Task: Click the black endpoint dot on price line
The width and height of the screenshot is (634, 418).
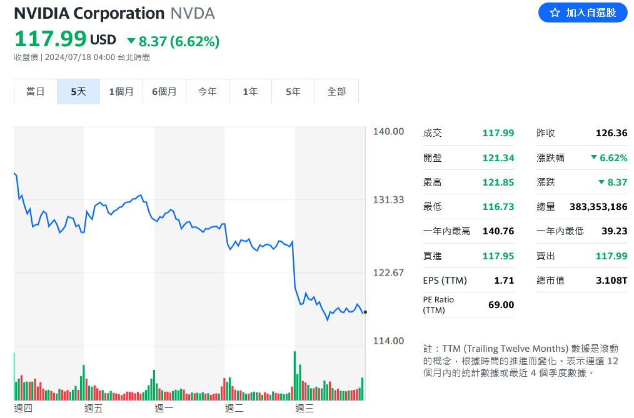Action: (x=365, y=312)
